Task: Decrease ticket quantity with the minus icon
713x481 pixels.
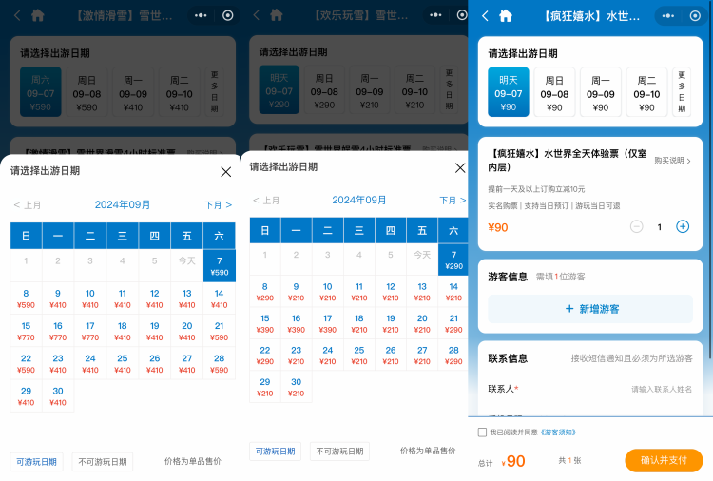Action: coord(637,227)
